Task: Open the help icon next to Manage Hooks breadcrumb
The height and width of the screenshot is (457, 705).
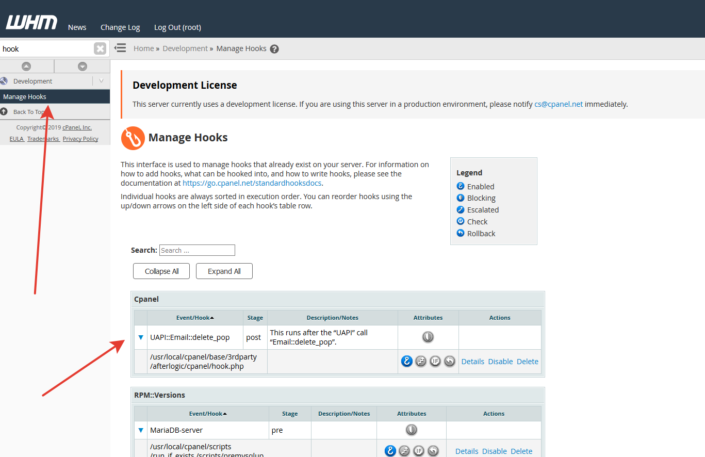Action: tap(274, 48)
